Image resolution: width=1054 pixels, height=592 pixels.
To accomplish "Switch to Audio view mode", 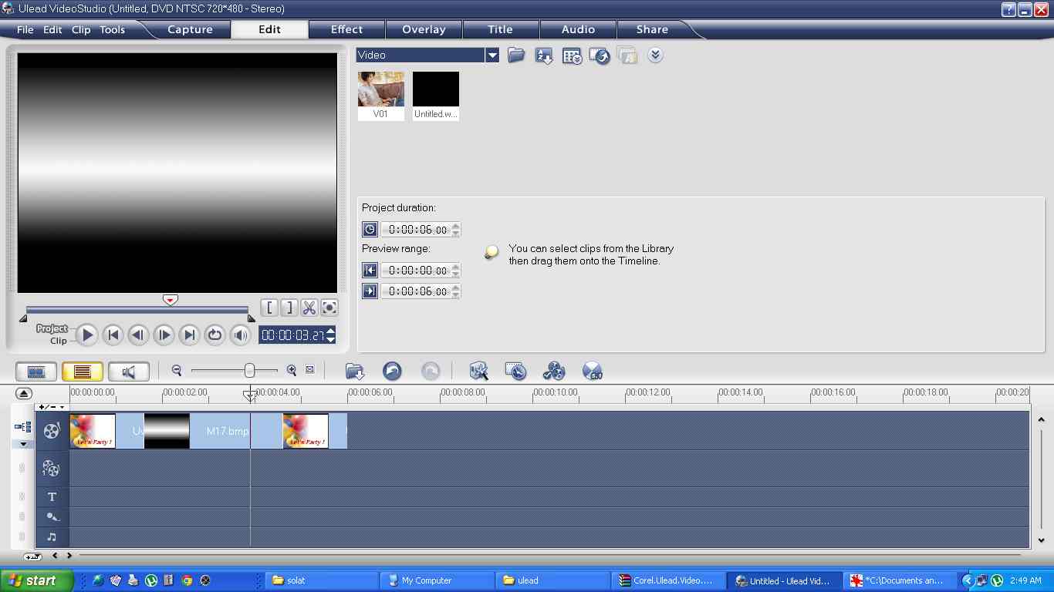I will pyautogui.click(x=128, y=372).
